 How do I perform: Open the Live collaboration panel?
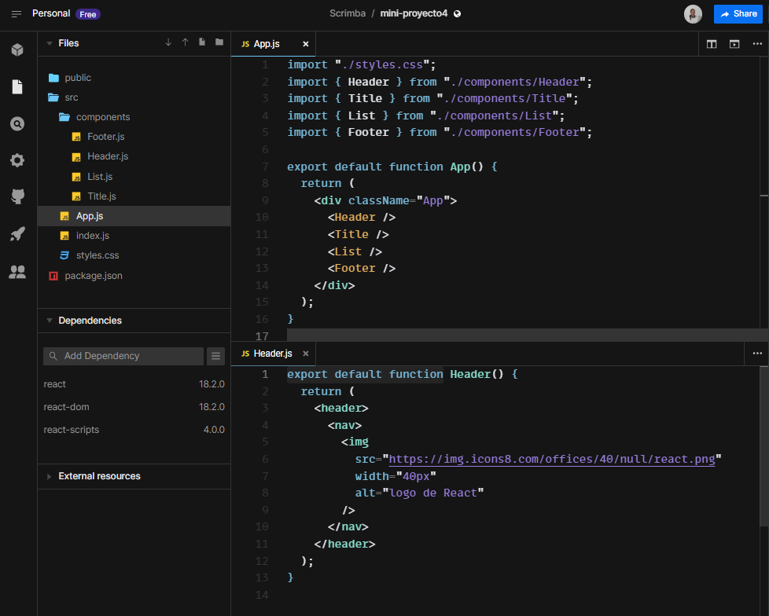[x=17, y=272]
